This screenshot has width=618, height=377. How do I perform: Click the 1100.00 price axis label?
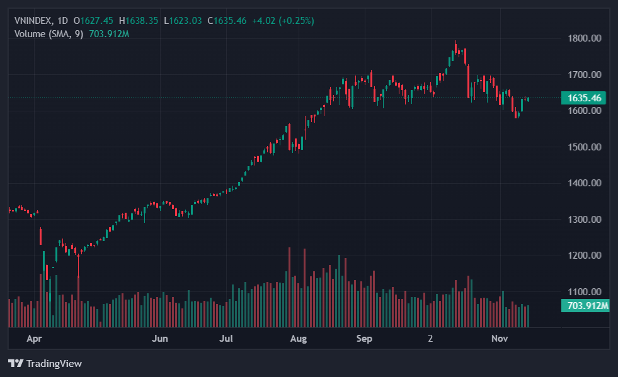pyautogui.click(x=585, y=292)
